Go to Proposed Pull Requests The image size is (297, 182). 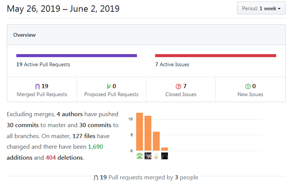coord(111,94)
